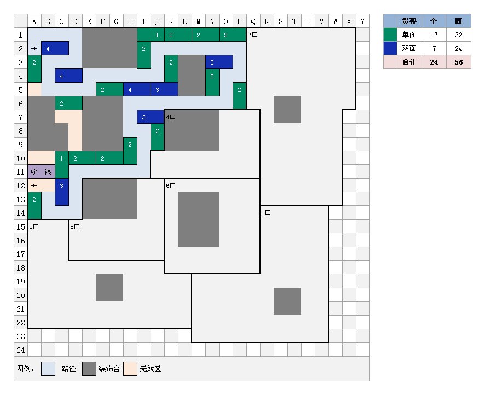Select column header Q
485x395 pixels.
coord(253,21)
